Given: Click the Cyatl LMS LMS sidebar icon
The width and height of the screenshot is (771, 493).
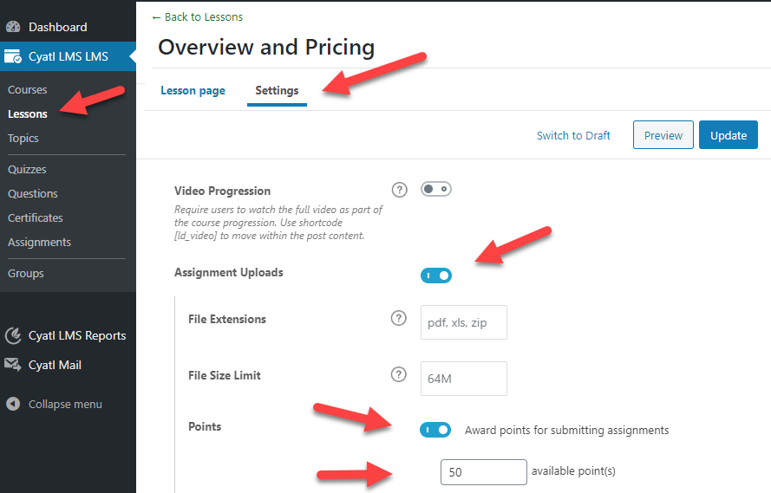Looking at the screenshot, I should [13, 56].
